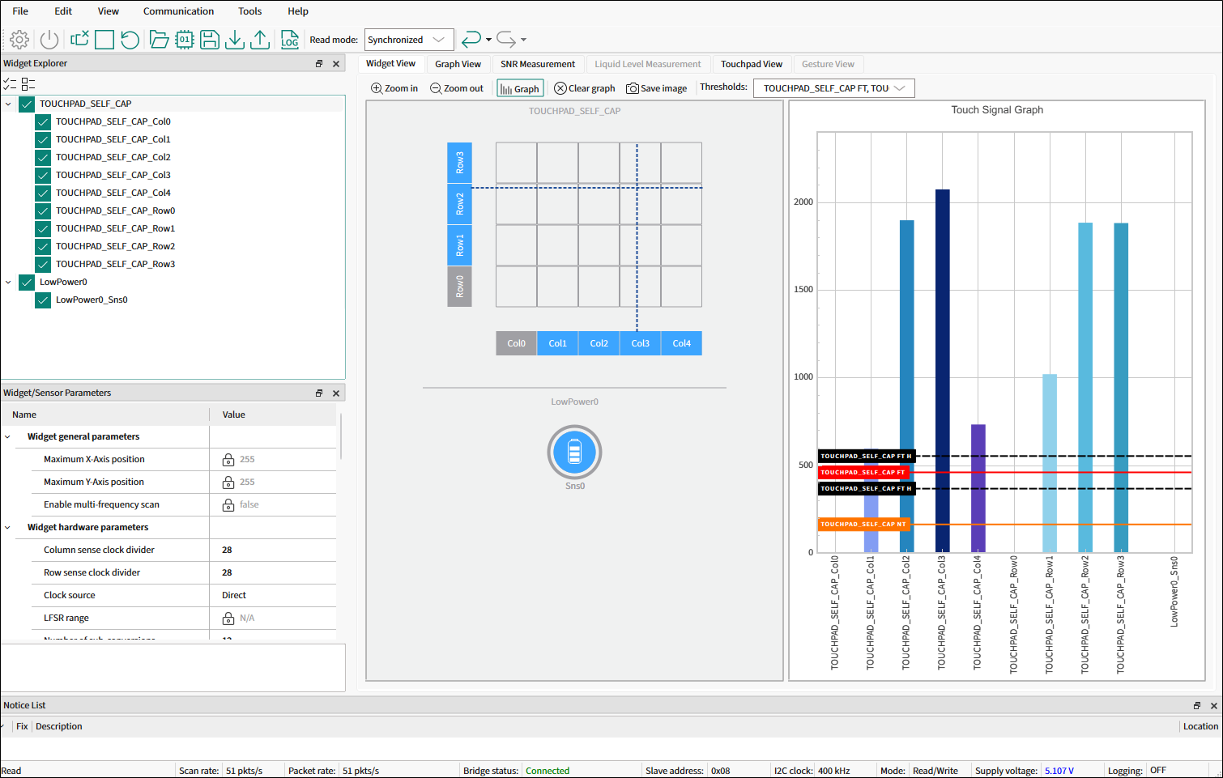1223x778 pixels.
Task: Open the Edit menu
Action: [63, 11]
